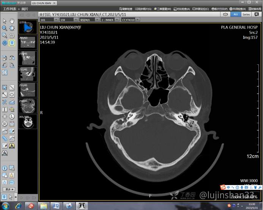
Task: Click the R marker icon
Action: [5, 124]
